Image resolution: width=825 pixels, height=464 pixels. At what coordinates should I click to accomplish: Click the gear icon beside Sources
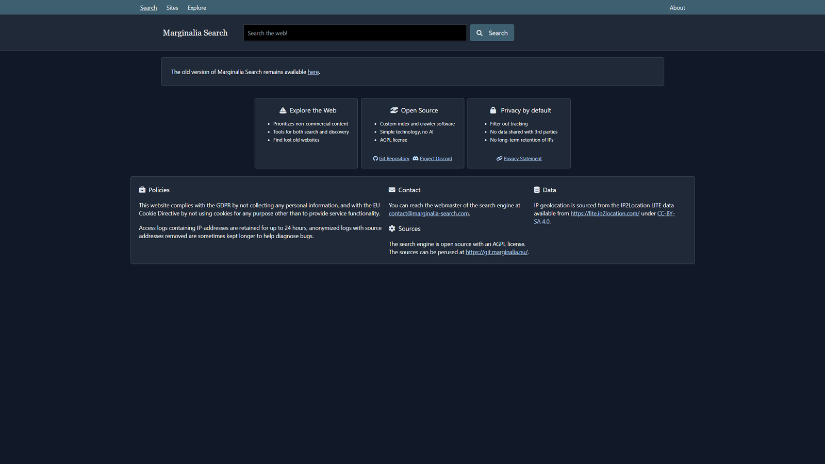(x=392, y=228)
